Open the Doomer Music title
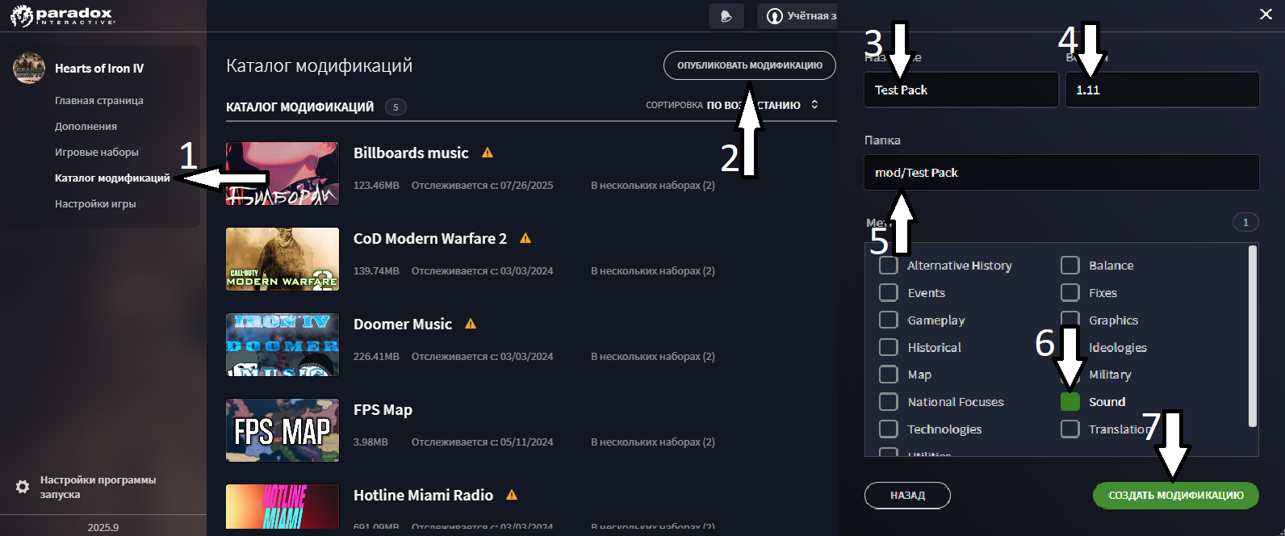 [x=403, y=324]
